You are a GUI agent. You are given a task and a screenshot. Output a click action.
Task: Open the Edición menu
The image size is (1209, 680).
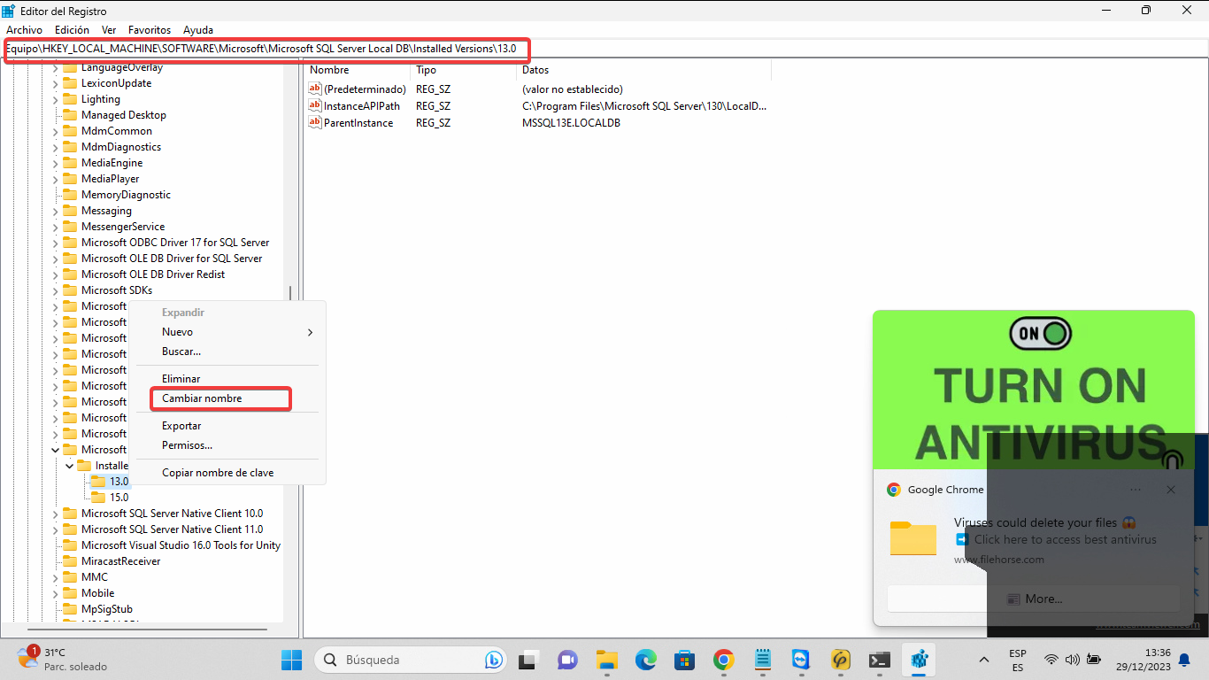pos(72,30)
